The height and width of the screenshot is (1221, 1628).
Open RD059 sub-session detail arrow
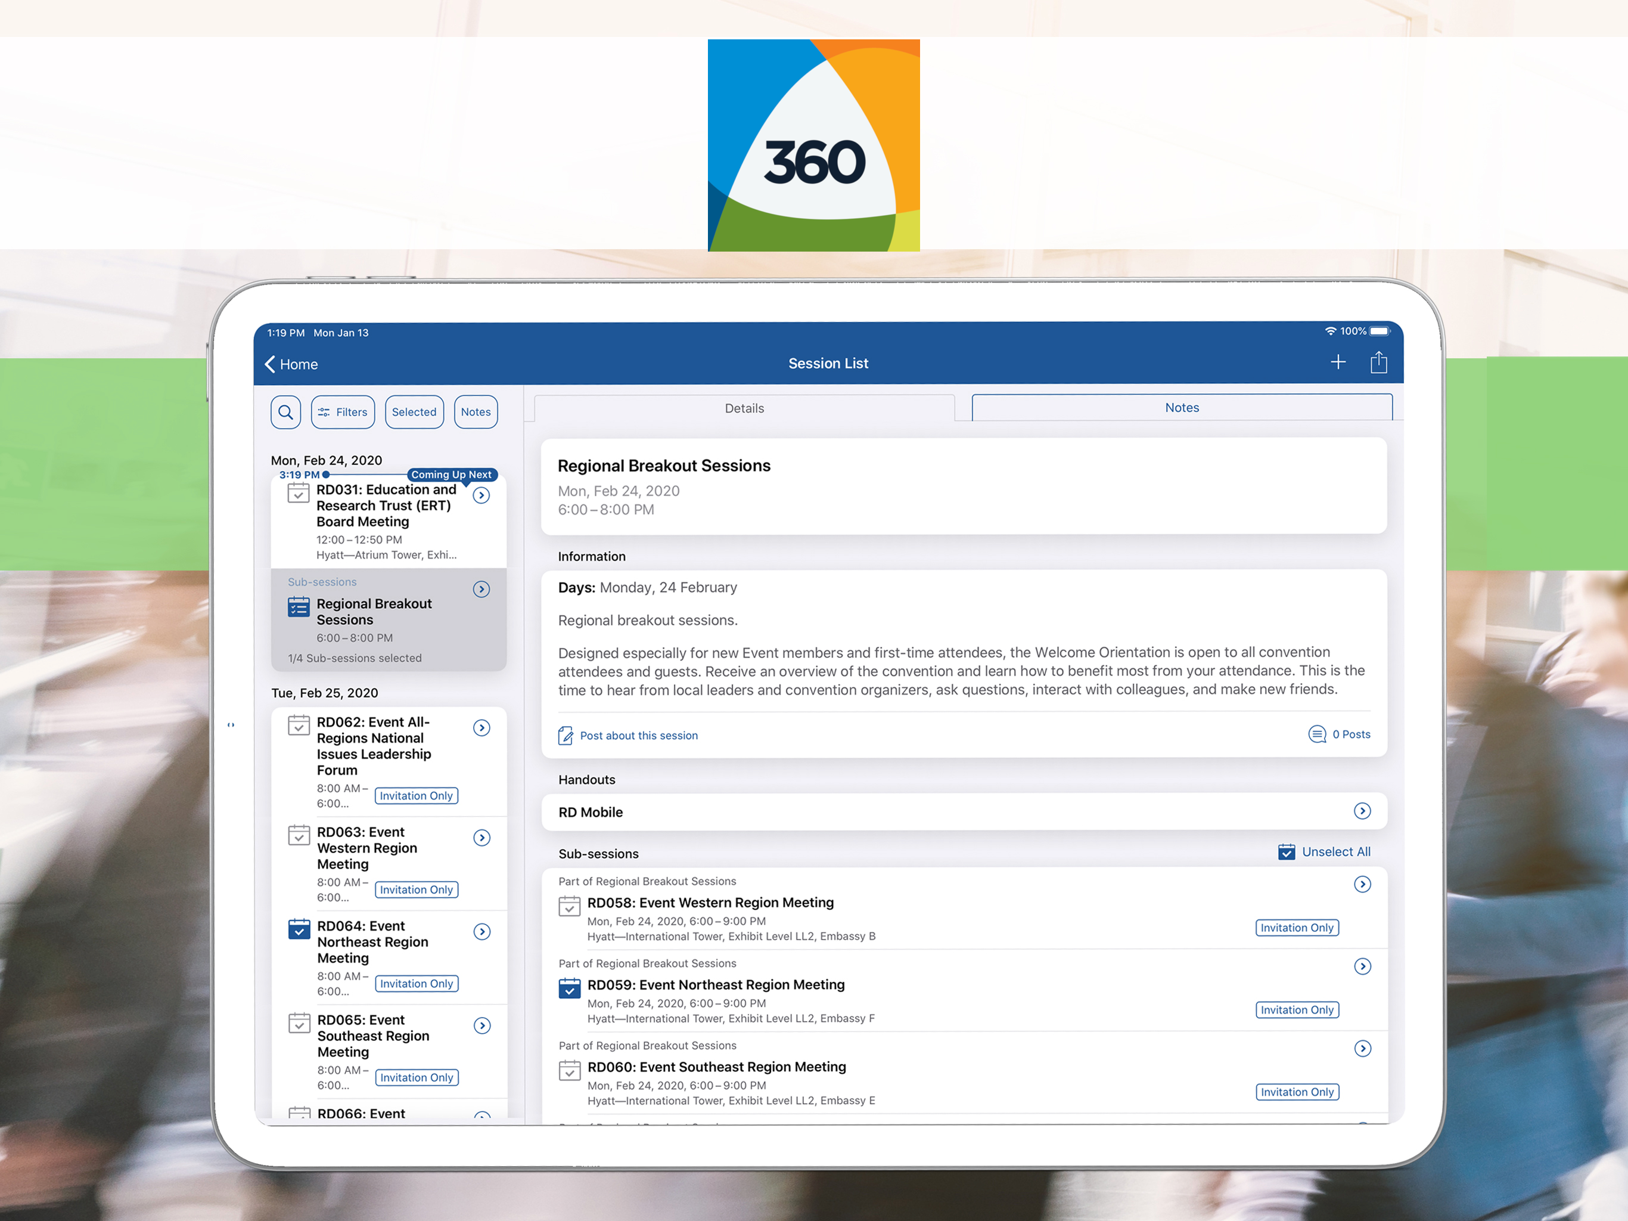pyautogui.click(x=1362, y=966)
